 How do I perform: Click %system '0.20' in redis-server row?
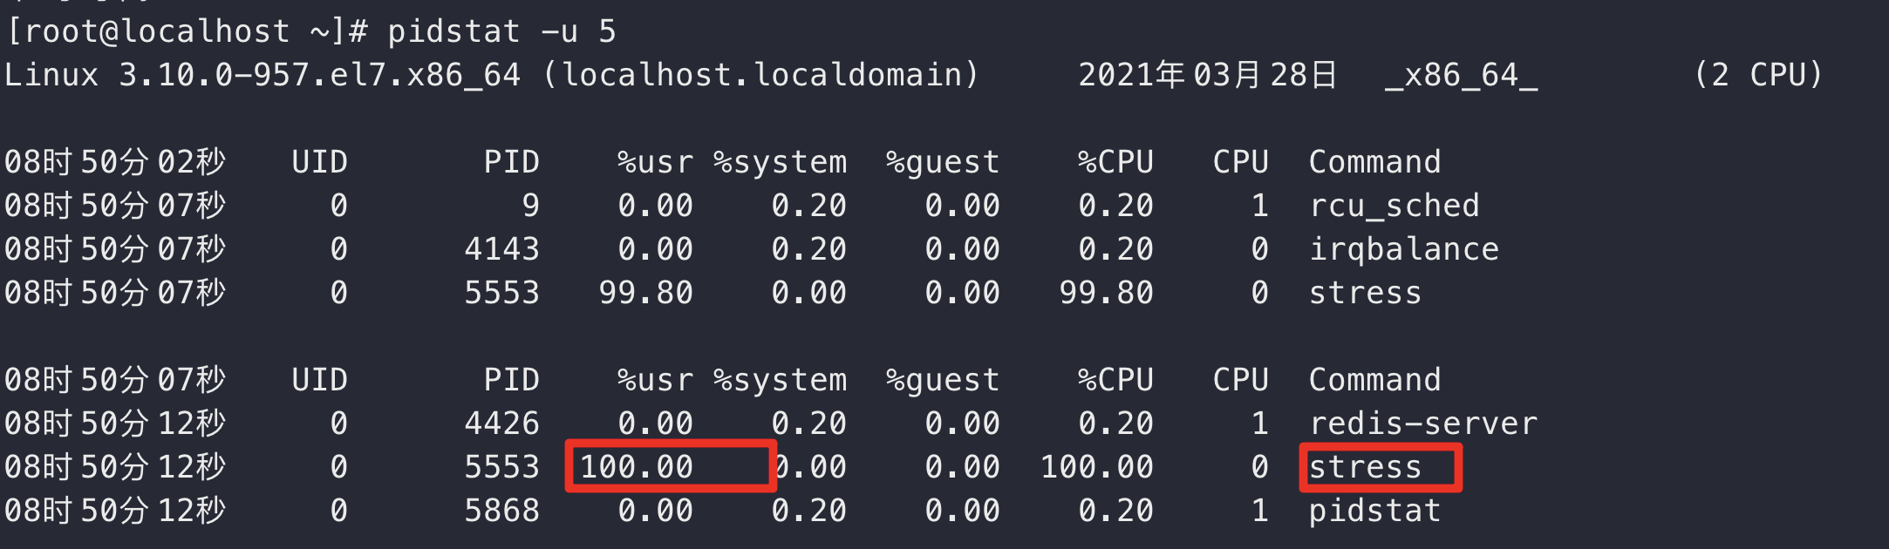pyautogui.click(x=809, y=424)
